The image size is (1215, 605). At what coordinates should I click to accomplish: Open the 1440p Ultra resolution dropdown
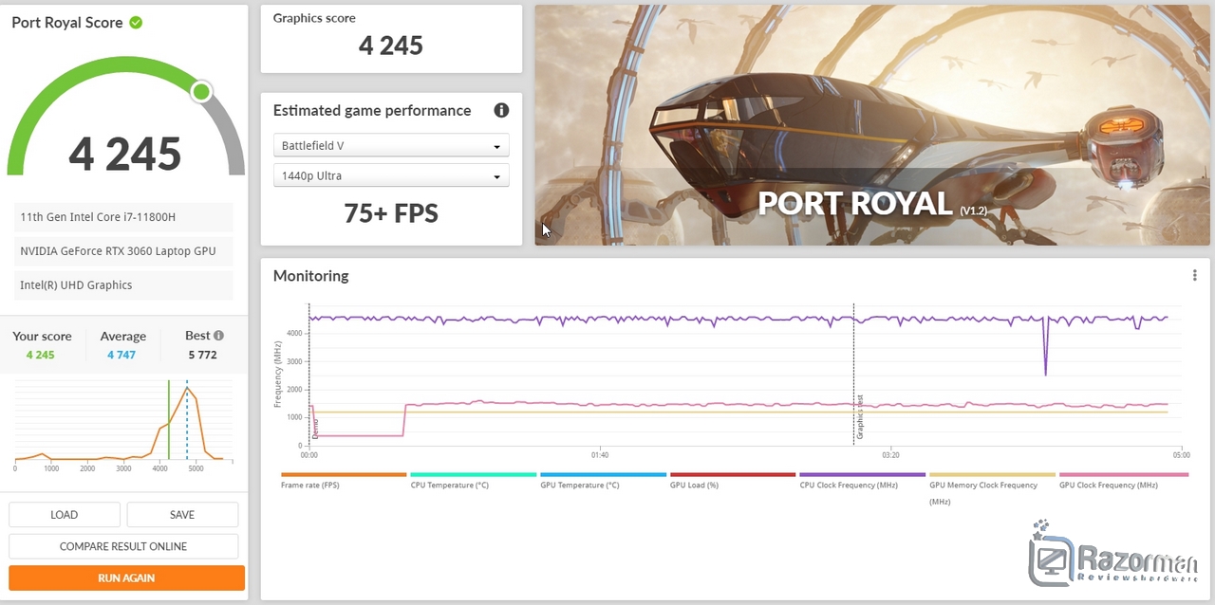pos(391,175)
